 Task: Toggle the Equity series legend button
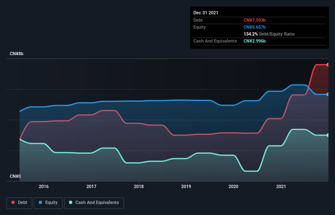pos(48,203)
